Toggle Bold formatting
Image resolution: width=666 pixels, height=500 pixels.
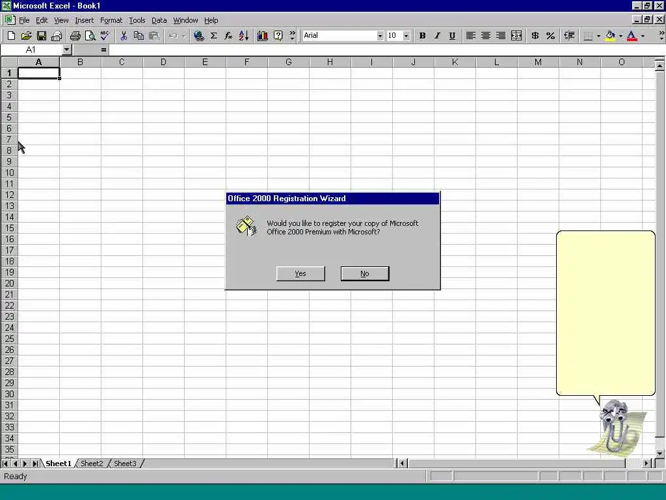tap(422, 36)
